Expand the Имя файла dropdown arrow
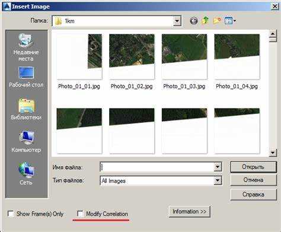 point(218,167)
